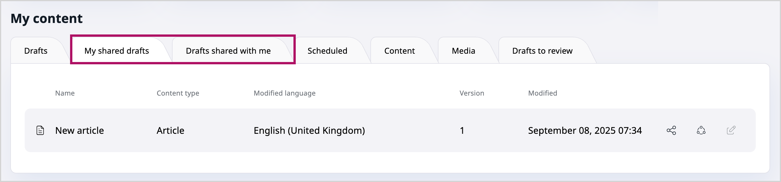Viewport: 781px width, 182px height.
Task: Click the English (United Kingdom) language entry
Action: click(309, 130)
